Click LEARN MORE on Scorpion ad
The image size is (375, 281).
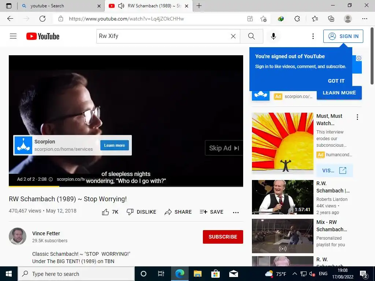(x=339, y=93)
